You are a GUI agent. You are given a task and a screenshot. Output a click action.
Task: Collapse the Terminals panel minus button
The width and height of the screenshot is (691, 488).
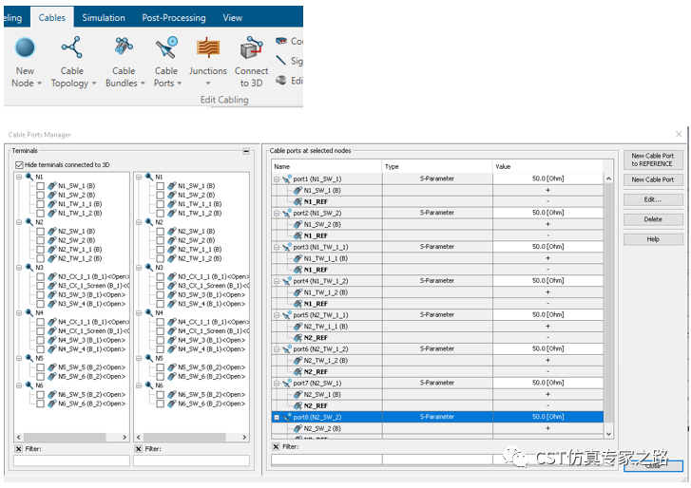coord(246,151)
